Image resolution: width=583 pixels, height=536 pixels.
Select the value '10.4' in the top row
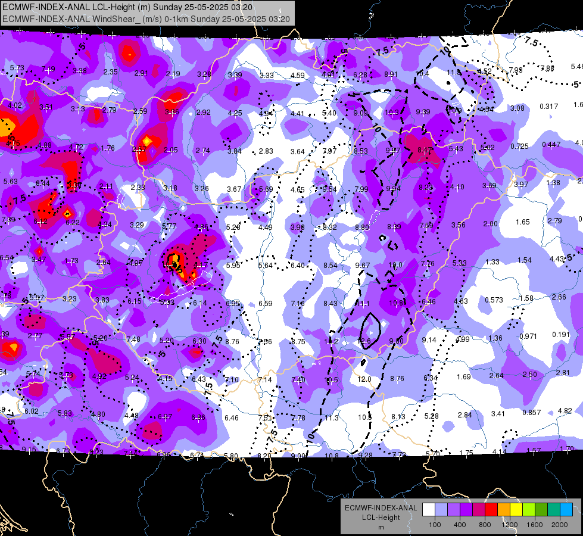[422, 74]
